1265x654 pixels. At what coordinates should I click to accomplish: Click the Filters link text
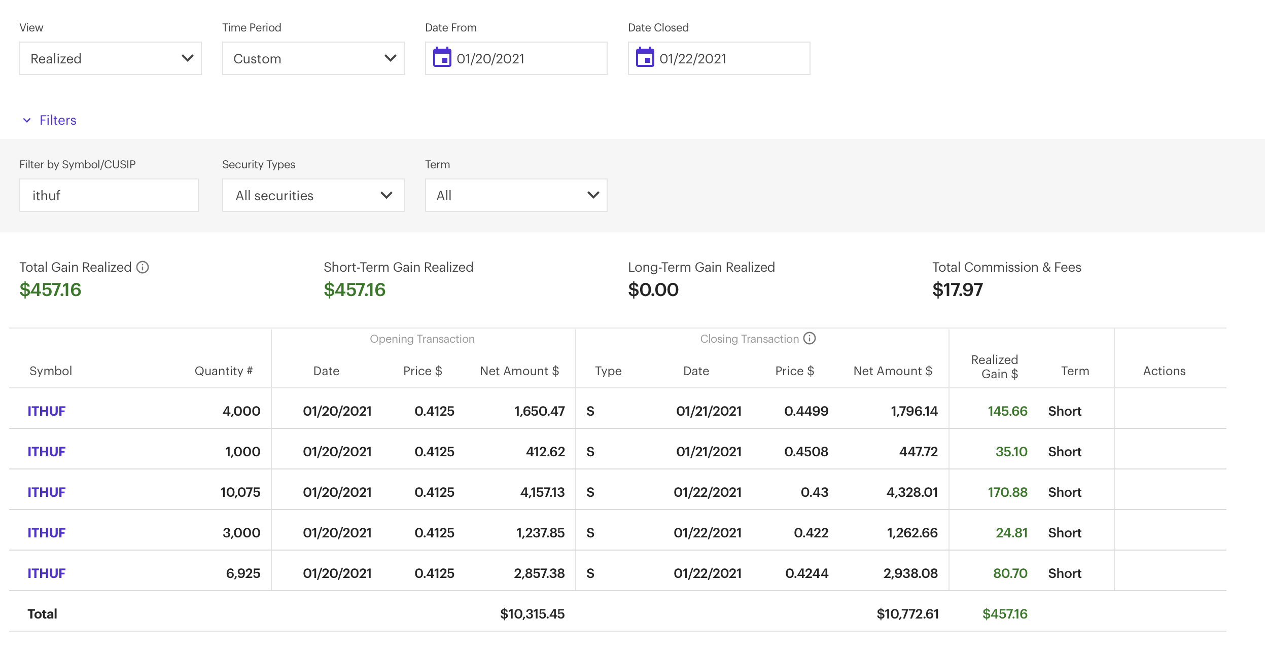[58, 120]
